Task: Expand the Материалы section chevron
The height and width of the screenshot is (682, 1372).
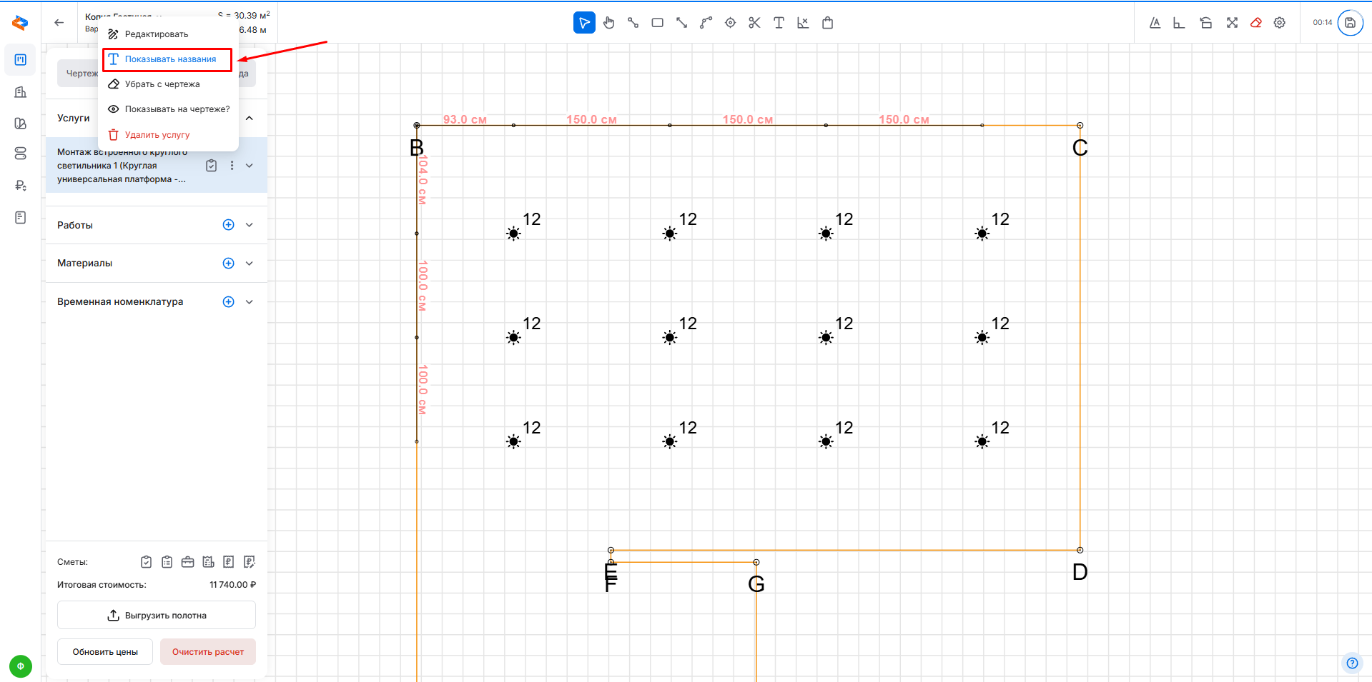Action: coord(250,264)
